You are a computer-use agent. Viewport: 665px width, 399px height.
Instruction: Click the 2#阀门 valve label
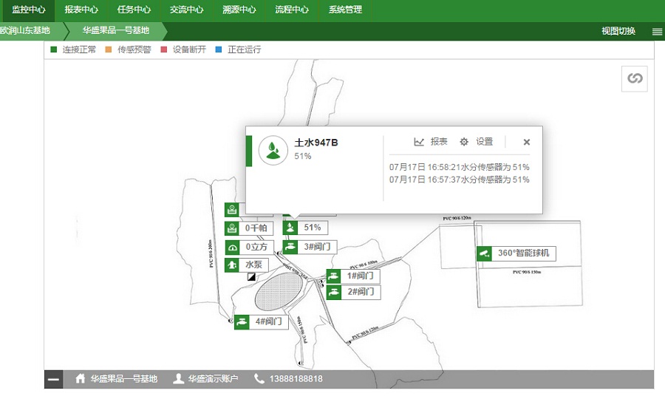[x=361, y=292]
